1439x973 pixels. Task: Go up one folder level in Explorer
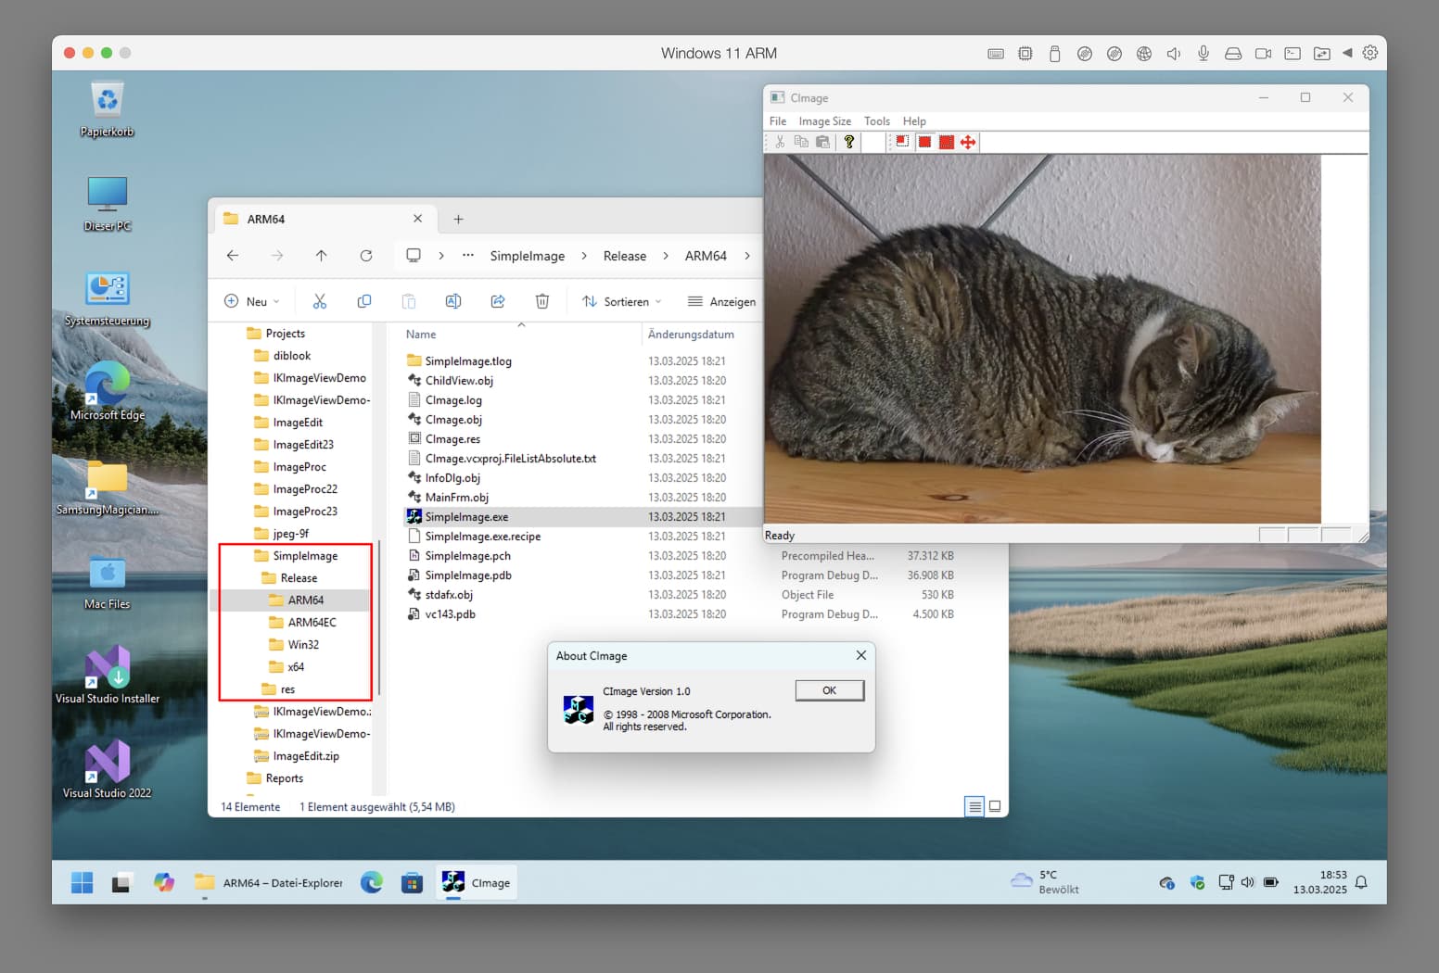321,256
